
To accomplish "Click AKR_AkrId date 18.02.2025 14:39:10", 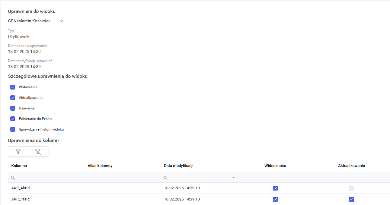I will [182, 188].
